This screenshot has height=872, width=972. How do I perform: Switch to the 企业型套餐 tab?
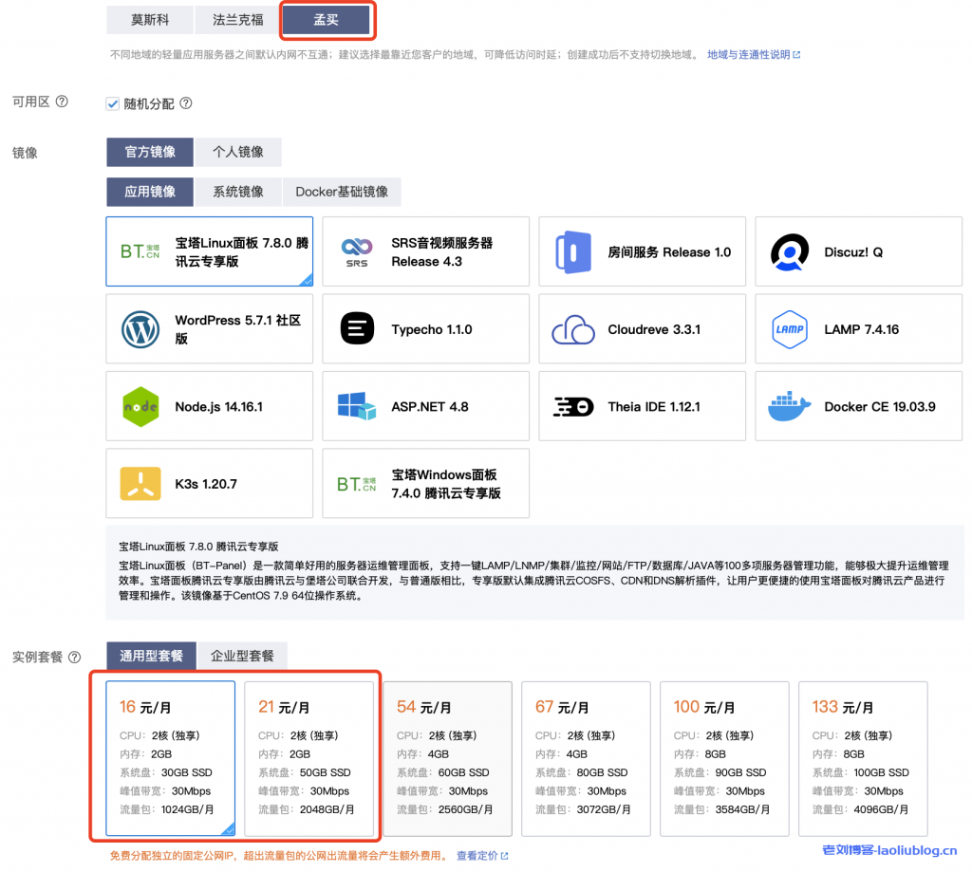pos(242,656)
